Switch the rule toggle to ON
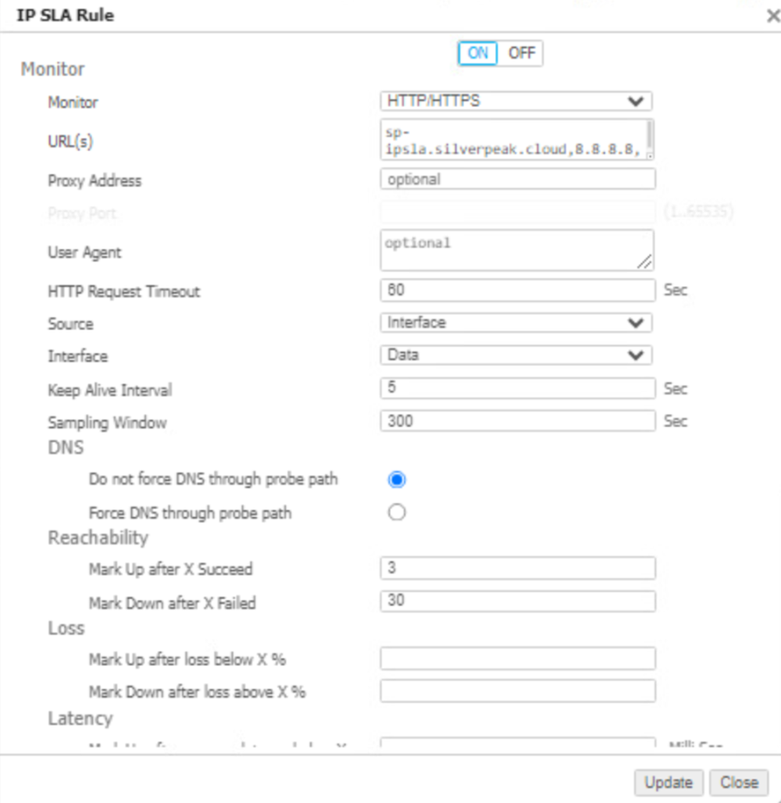Image resolution: width=781 pixels, height=803 pixels. tap(478, 53)
